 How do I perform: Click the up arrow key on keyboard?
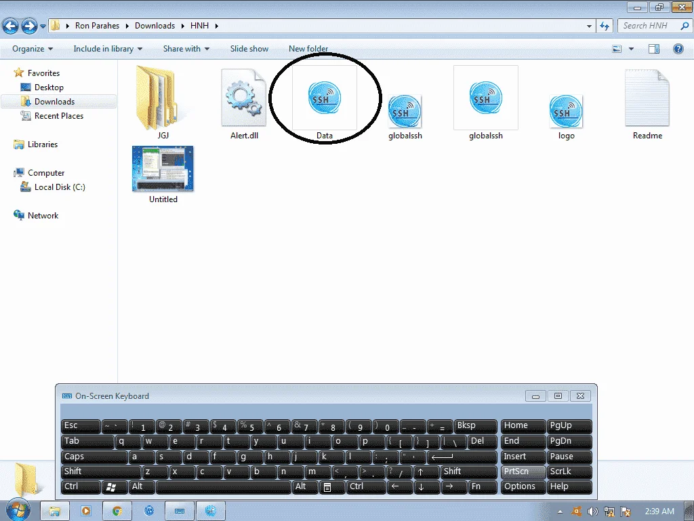click(426, 472)
